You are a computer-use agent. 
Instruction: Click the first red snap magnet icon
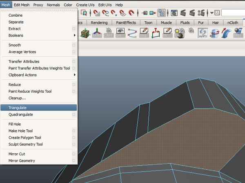pos(97,13)
